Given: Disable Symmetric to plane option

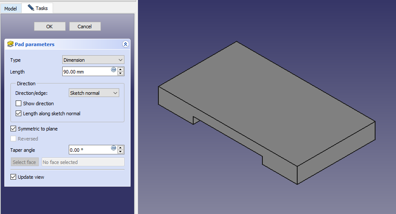Looking at the screenshot, I should click(x=13, y=129).
